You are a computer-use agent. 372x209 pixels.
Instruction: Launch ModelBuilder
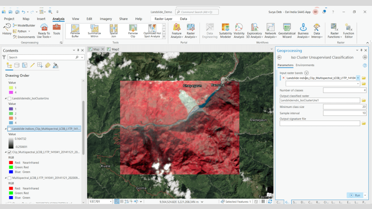[24, 25]
